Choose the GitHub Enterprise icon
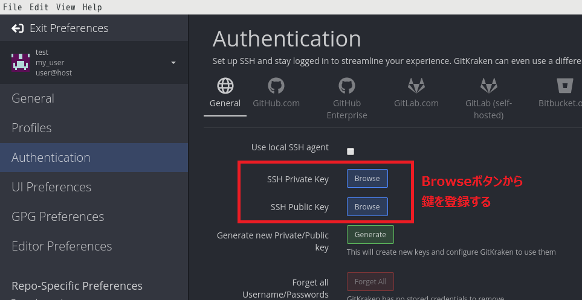The height and width of the screenshot is (300, 582). (347, 86)
